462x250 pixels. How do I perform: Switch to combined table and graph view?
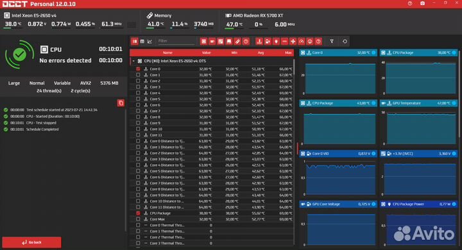point(135,42)
